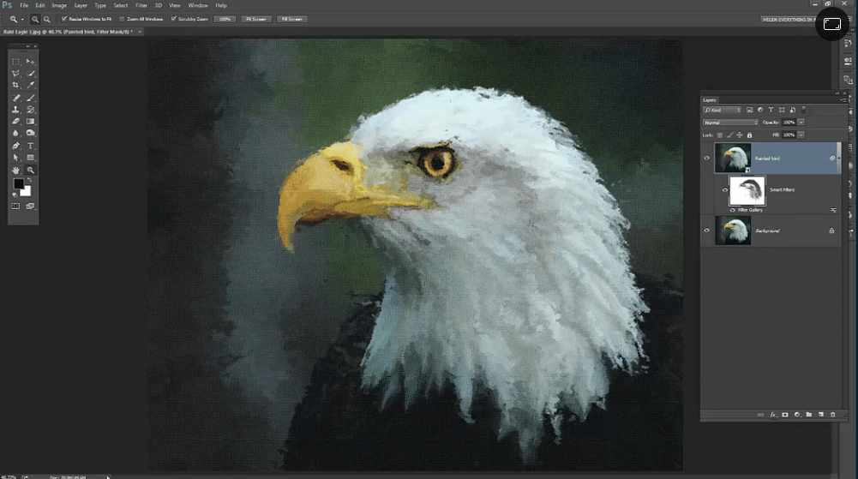
Task: Disable the Scrubby Zoom checkbox
Action: click(174, 18)
